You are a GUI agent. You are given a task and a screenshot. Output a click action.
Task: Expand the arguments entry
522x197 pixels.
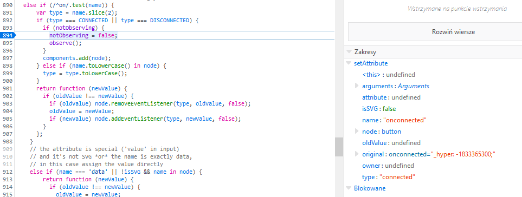click(357, 86)
